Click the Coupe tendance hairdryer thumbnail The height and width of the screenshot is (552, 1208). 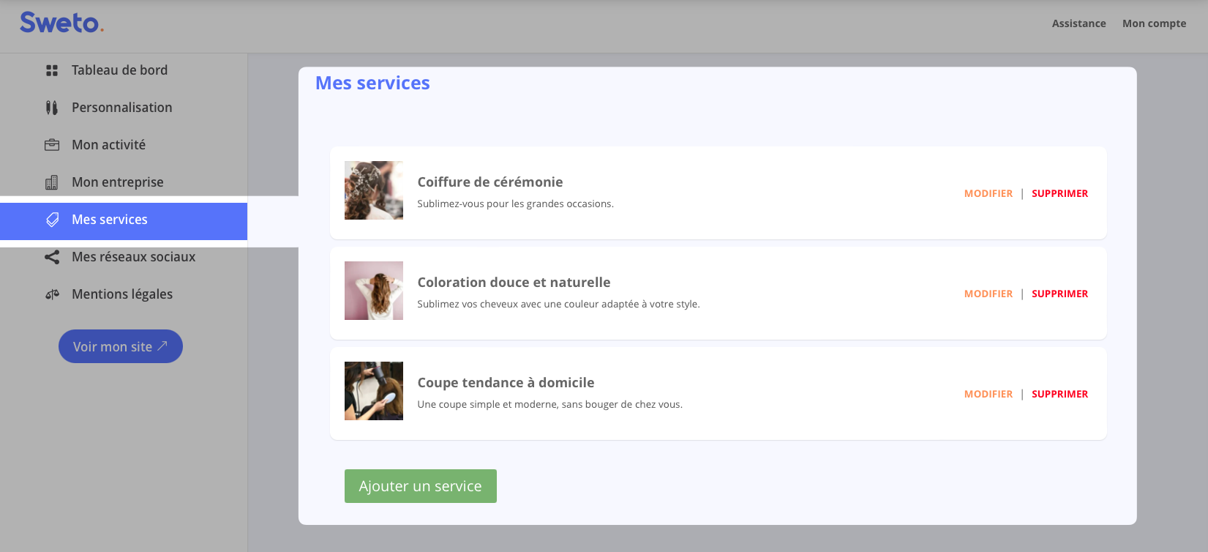point(373,391)
